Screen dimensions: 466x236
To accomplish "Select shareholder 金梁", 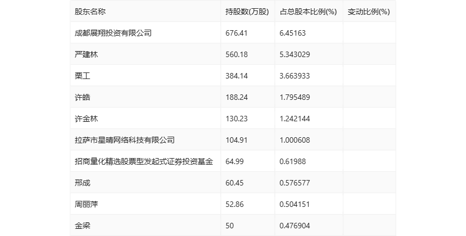I will [82, 226].
